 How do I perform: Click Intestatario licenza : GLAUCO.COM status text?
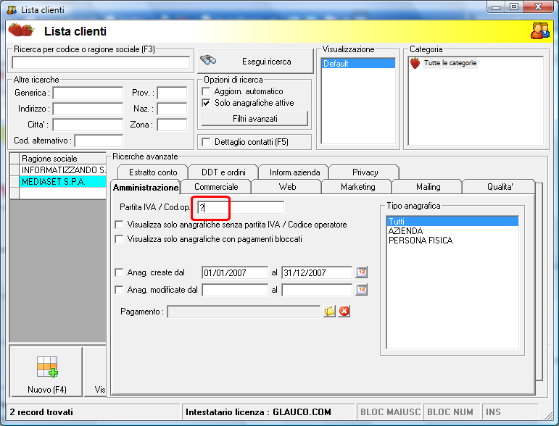(x=258, y=412)
